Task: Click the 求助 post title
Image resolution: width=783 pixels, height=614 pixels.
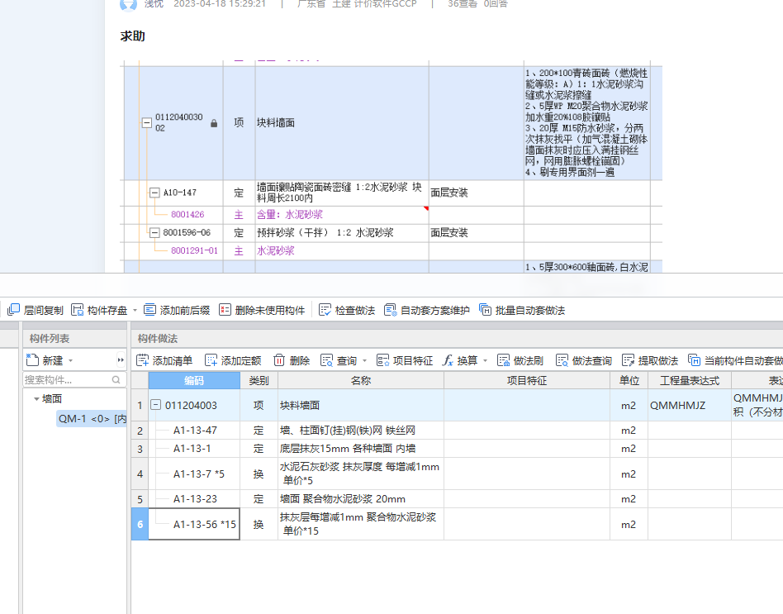Action: pos(132,36)
